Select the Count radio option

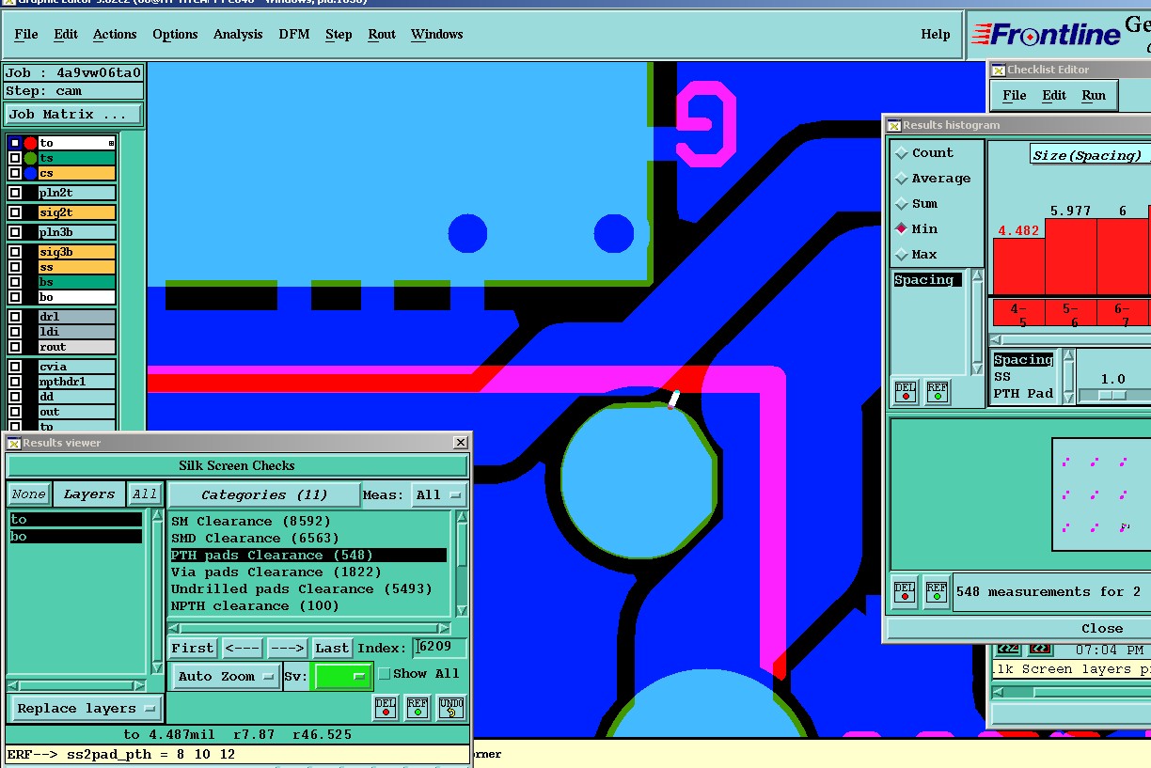(902, 153)
